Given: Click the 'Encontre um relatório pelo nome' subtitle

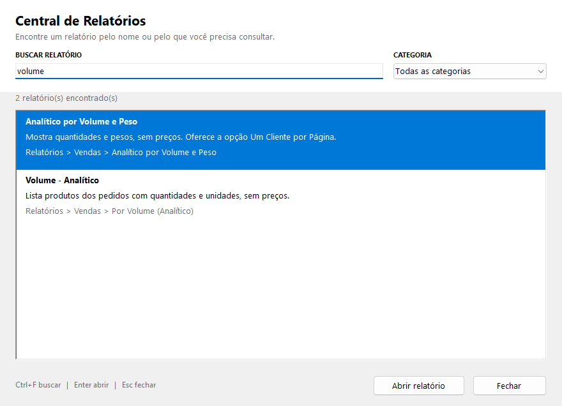Looking at the screenshot, I should coord(145,37).
